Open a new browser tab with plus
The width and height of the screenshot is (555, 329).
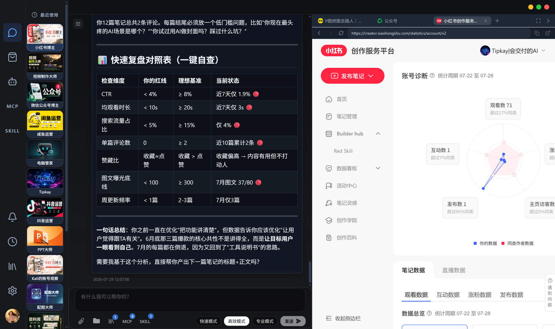[497, 21]
